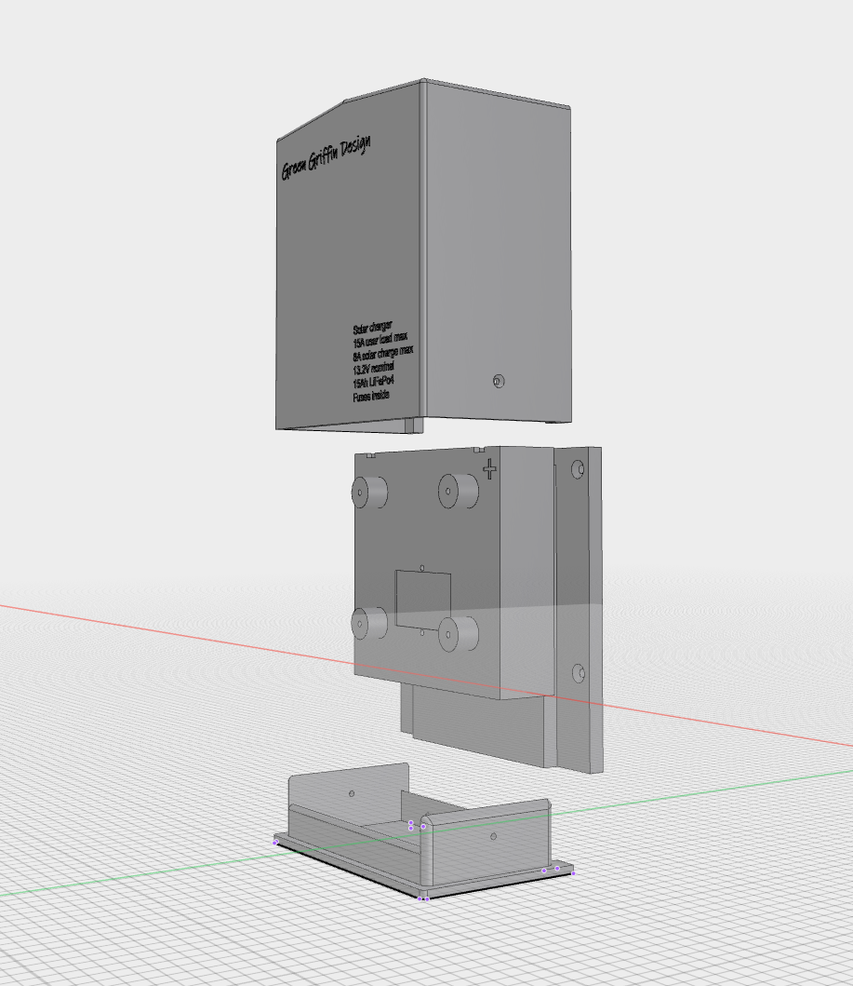This screenshot has height=986, width=853.
Task: Click the 'Fuses inside' engraved line
Action: point(371,396)
